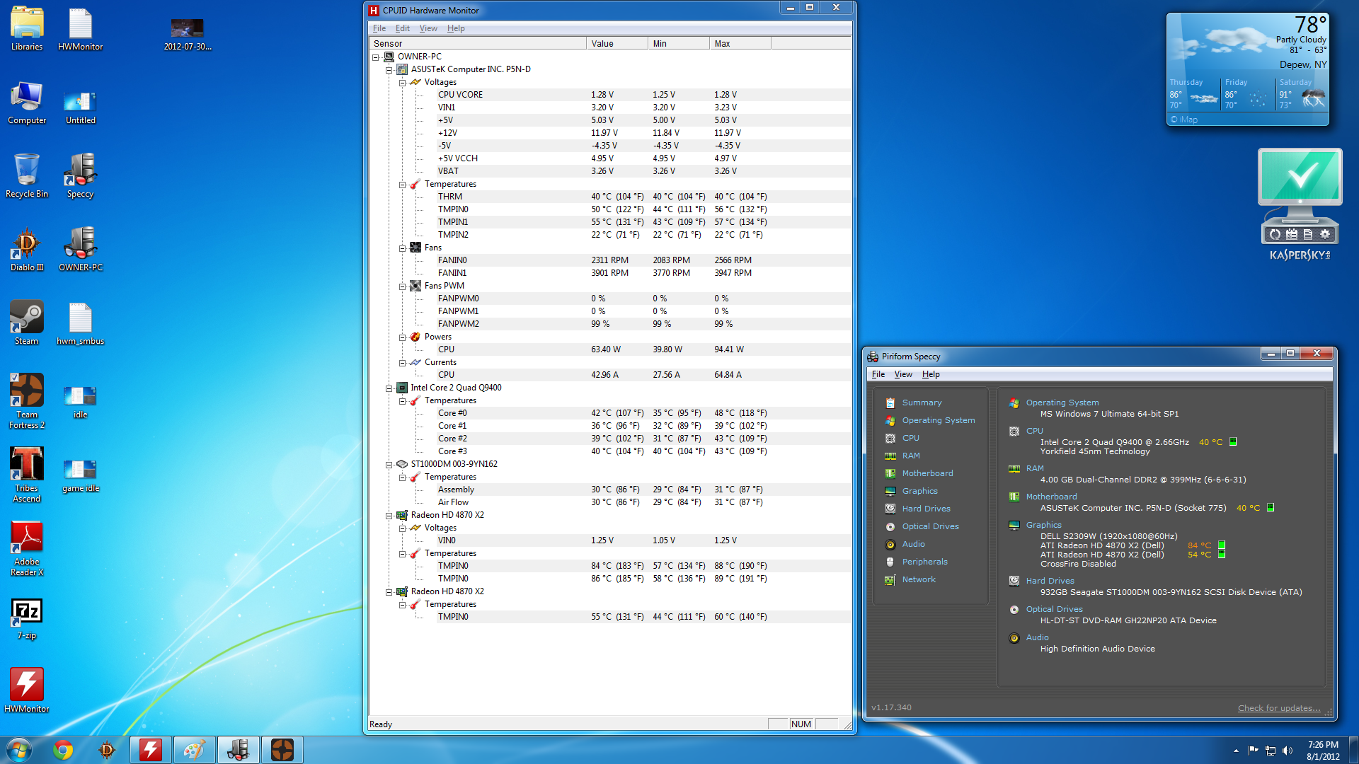Click the Operating System heading in Speccy summary

pyautogui.click(x=1062, y=403)
